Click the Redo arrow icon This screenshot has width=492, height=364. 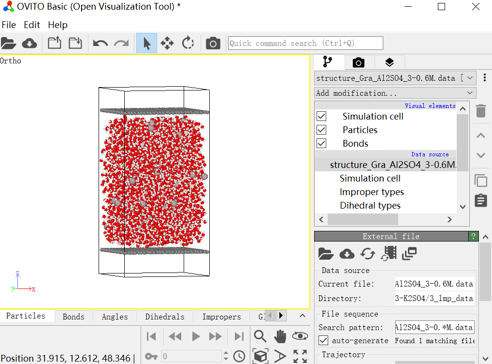click(x=121, y=43)
